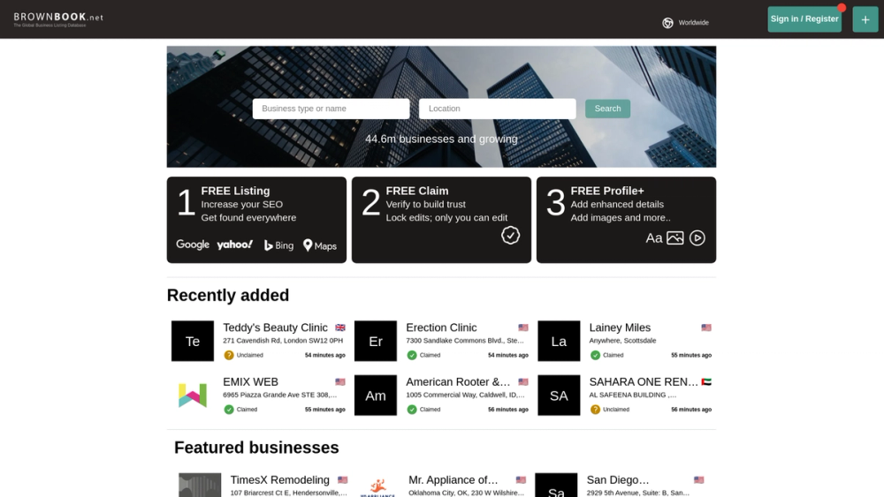Click the Am thumbnail tile
The image size is (884, 497).
pyautogui.click(x=376, y=395)
